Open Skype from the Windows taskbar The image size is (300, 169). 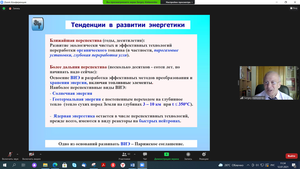(74, 165)
